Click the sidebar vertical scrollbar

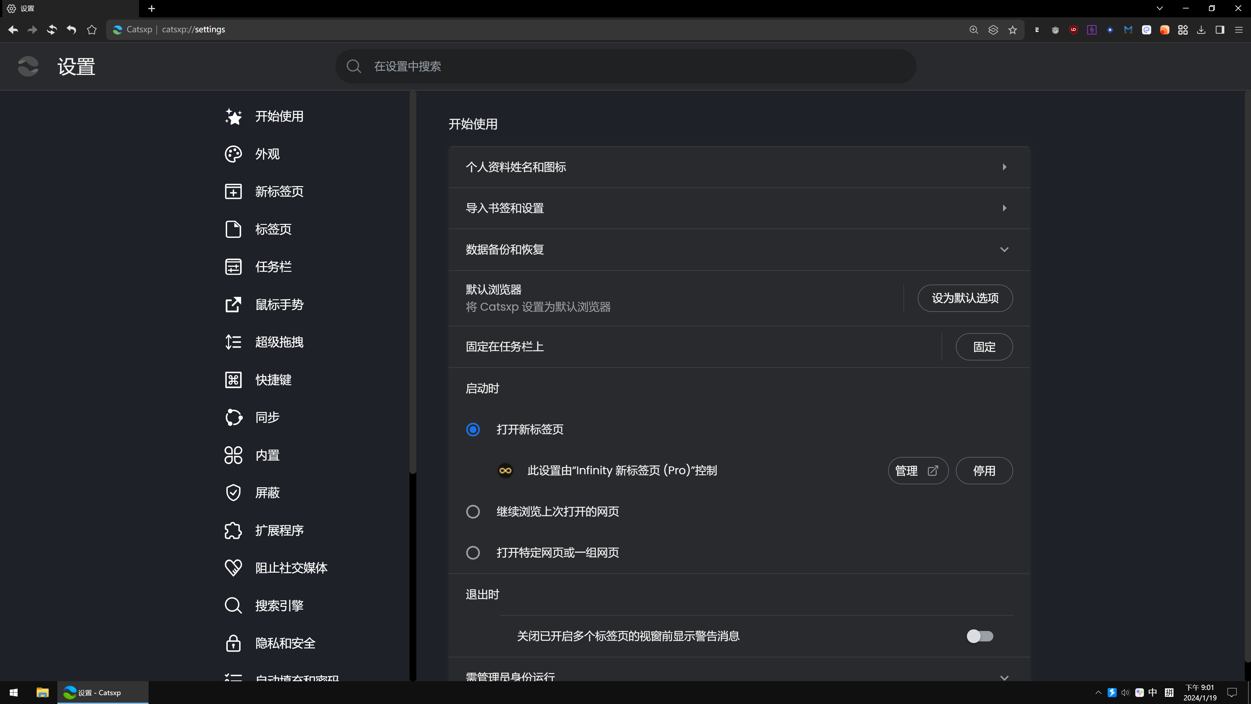tap(413, 282)
